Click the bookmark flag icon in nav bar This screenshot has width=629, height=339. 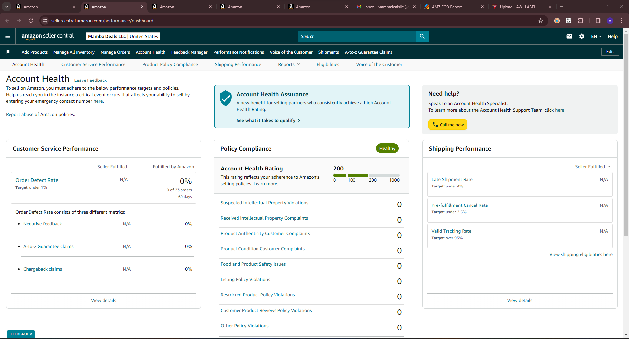click(x=8, y=52)
